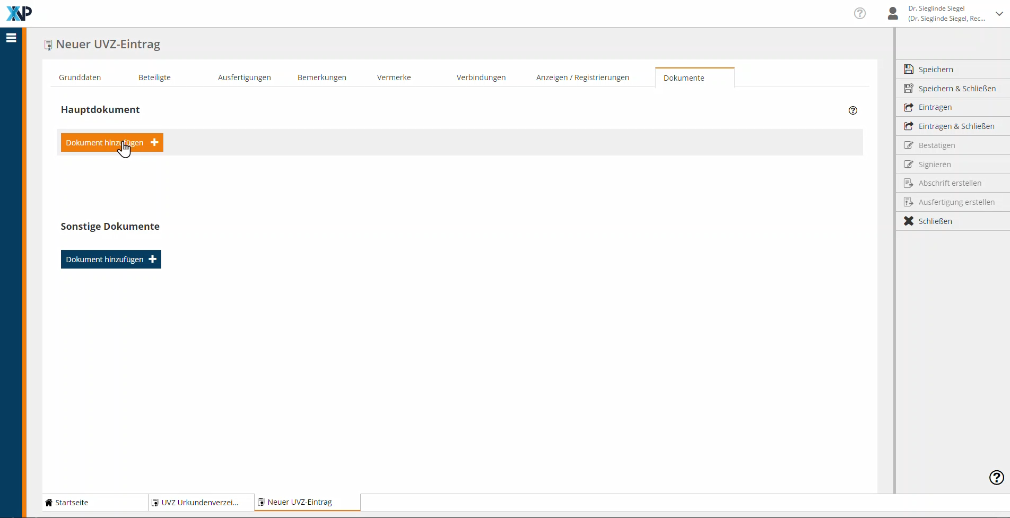This screenshot has width=1010, height=518.
Task: Expand the user account dropdown chevron
Action: coord(999,14)
